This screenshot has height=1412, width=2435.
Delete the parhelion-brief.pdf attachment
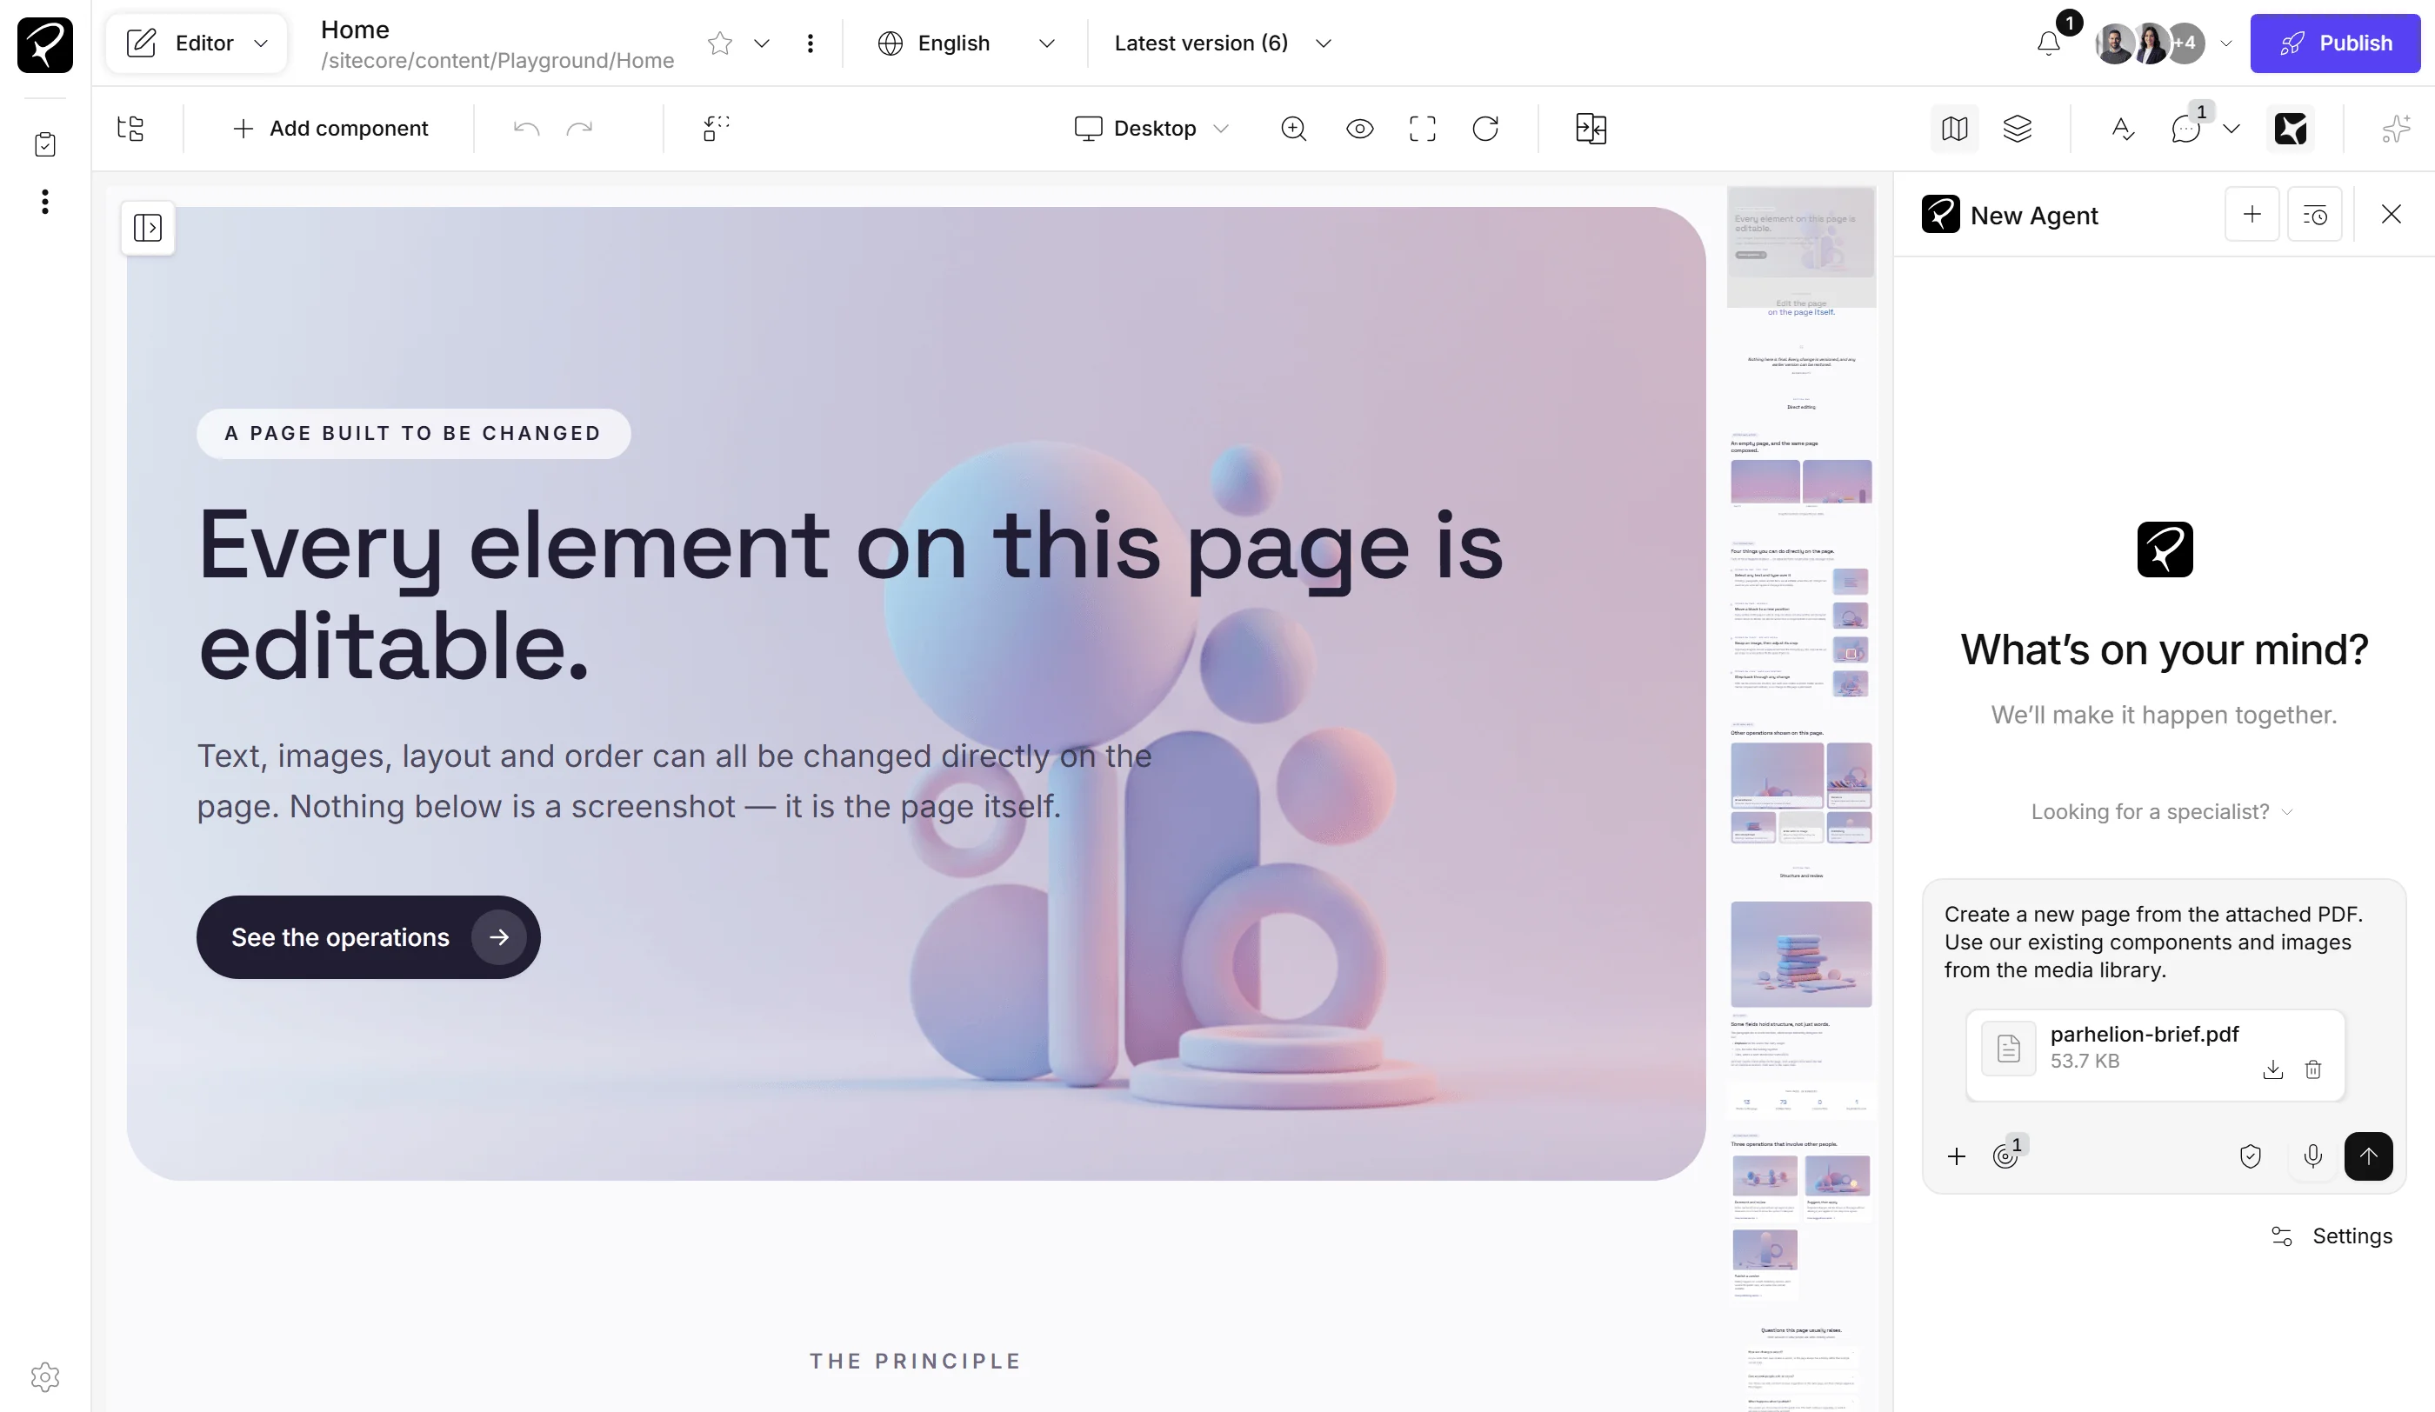coord(2313,1069)
